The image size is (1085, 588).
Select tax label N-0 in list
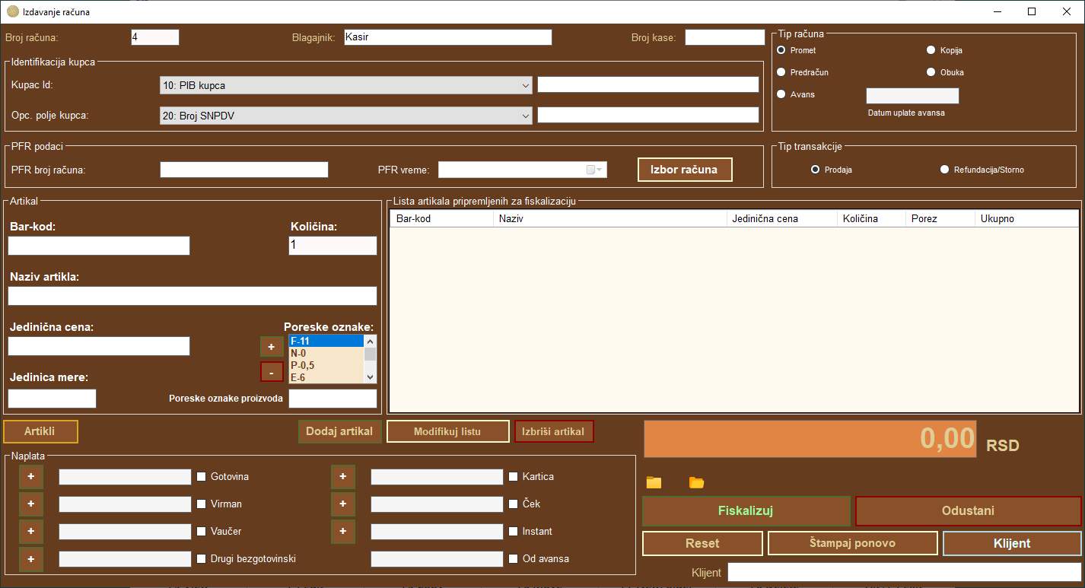[x=326, y=353]
